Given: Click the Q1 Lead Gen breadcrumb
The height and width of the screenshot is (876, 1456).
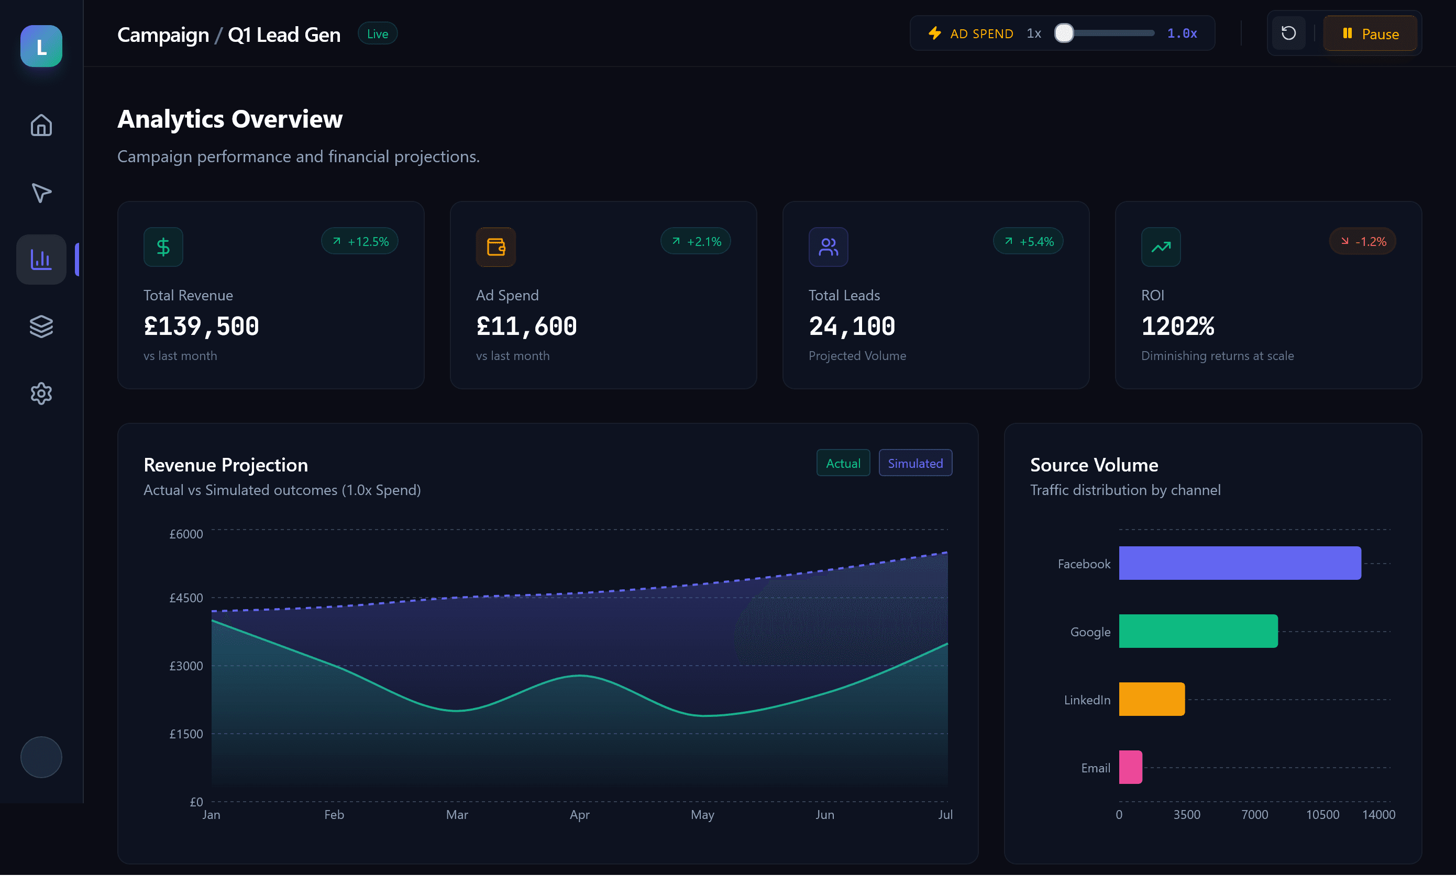Looking at the screenshot, I should click(284, 34).
